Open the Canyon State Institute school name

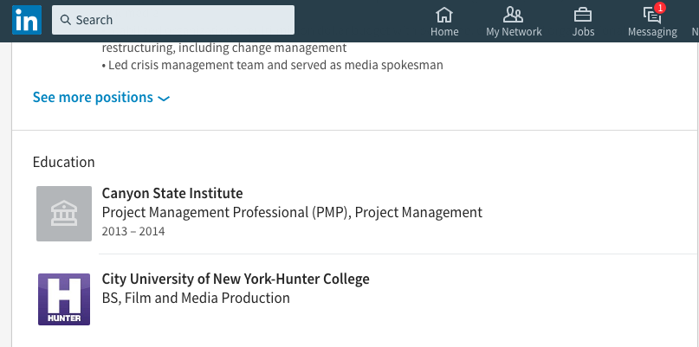(x=172, y=193)
